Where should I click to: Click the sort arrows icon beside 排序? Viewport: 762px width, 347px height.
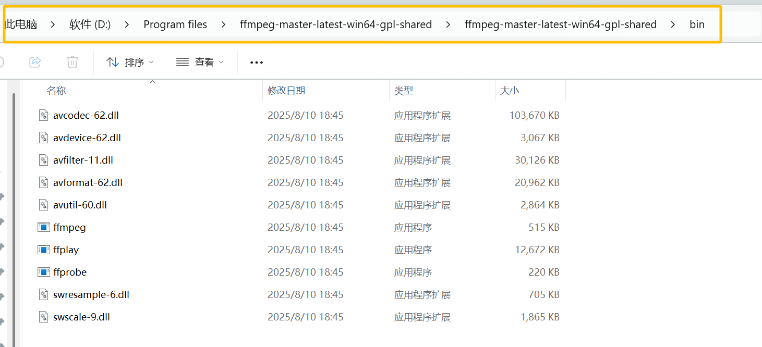click(113, 62)
